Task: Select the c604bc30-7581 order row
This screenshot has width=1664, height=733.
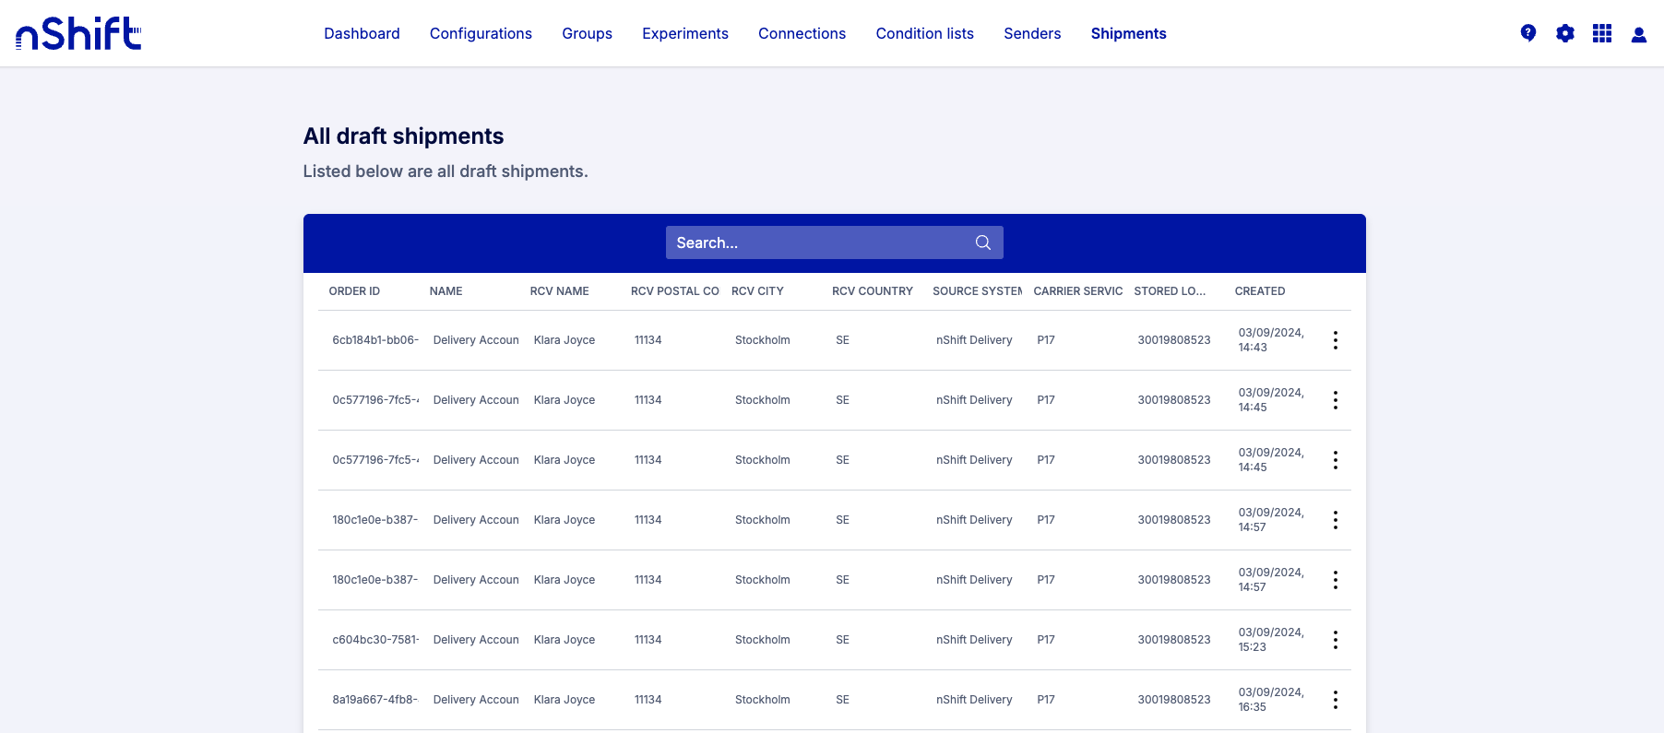Action: 375,640
